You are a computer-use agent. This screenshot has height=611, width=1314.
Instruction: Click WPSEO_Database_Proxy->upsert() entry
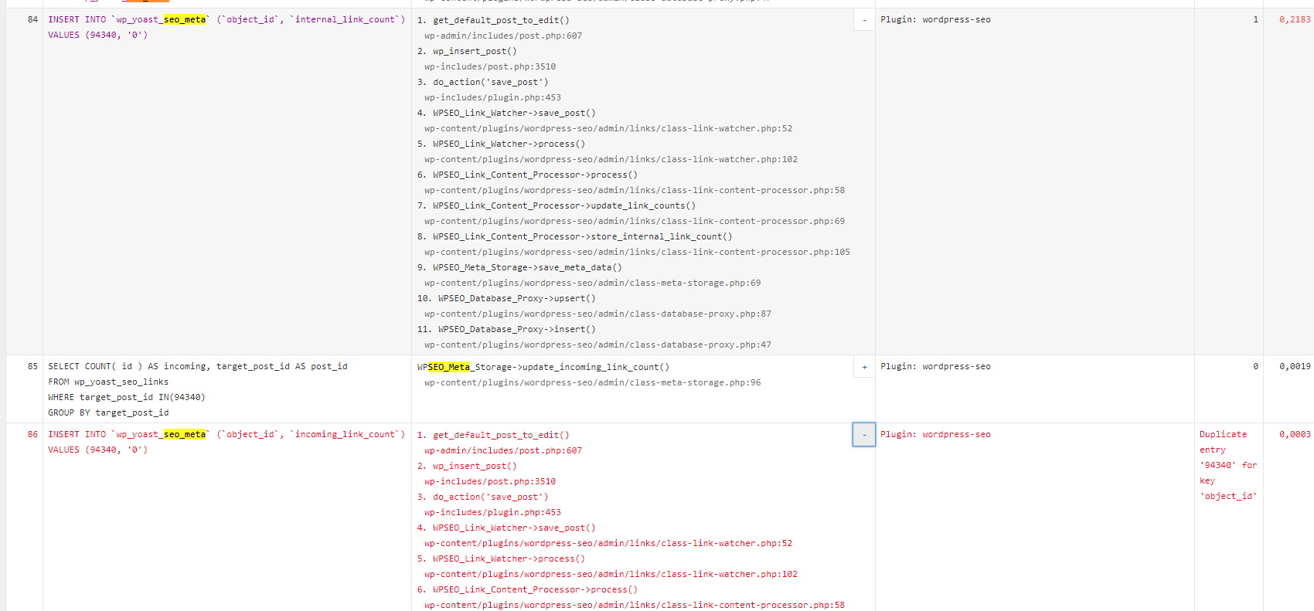coord(517,299)
